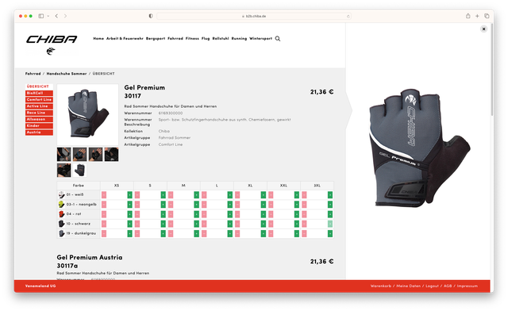Open the search magnifier icon in navigation
508x311 pixels.
[278, 39]
